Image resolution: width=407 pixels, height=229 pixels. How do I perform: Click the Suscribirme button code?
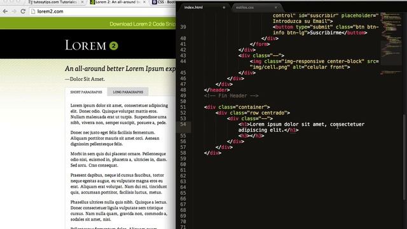coord(326,30)
